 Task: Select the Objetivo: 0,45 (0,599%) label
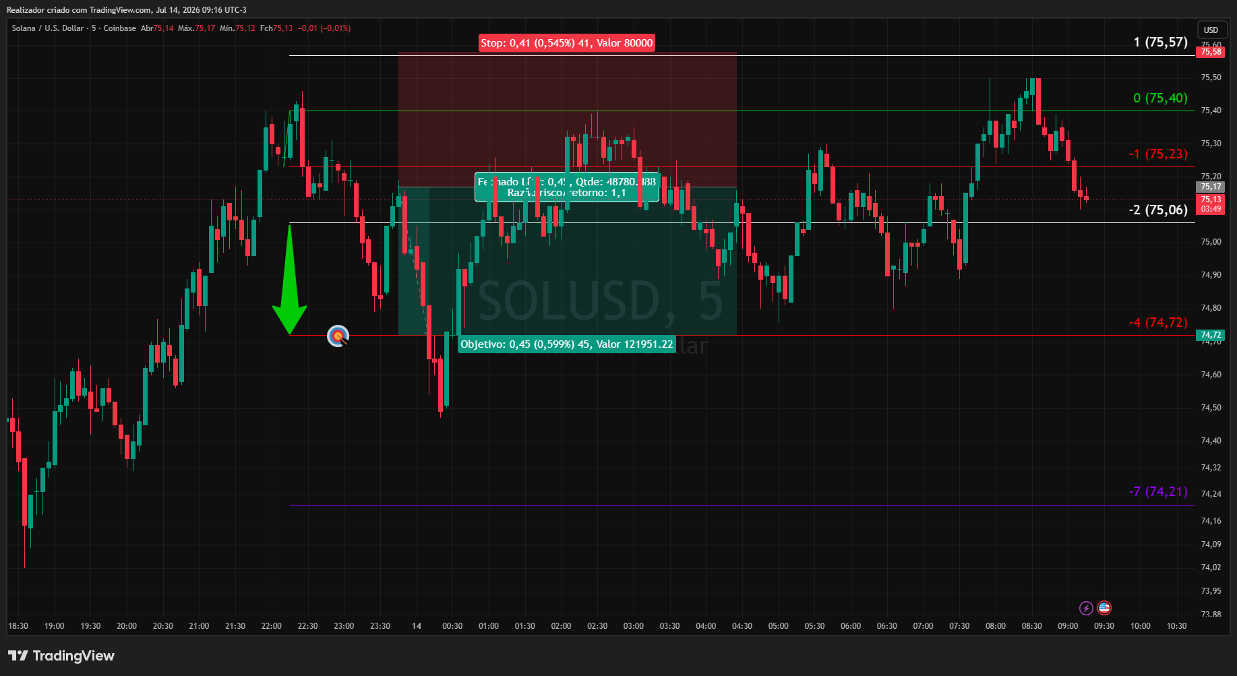coord(567,344)
